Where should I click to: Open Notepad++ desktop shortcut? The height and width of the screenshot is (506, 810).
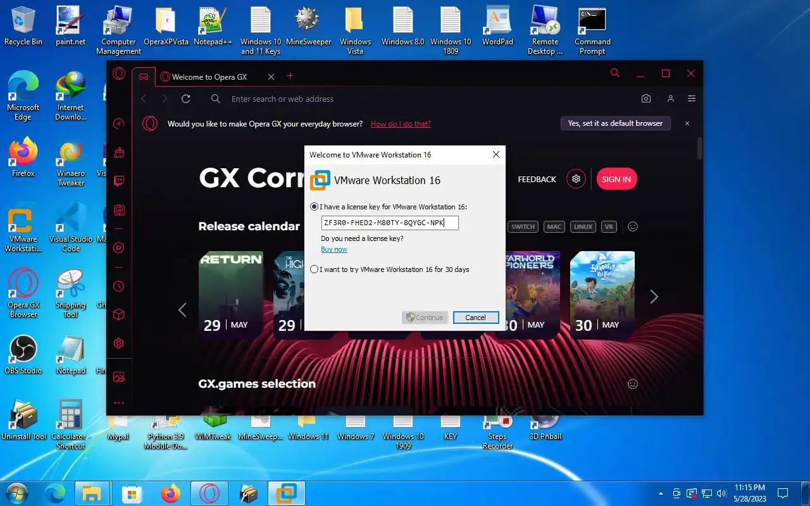213,27
